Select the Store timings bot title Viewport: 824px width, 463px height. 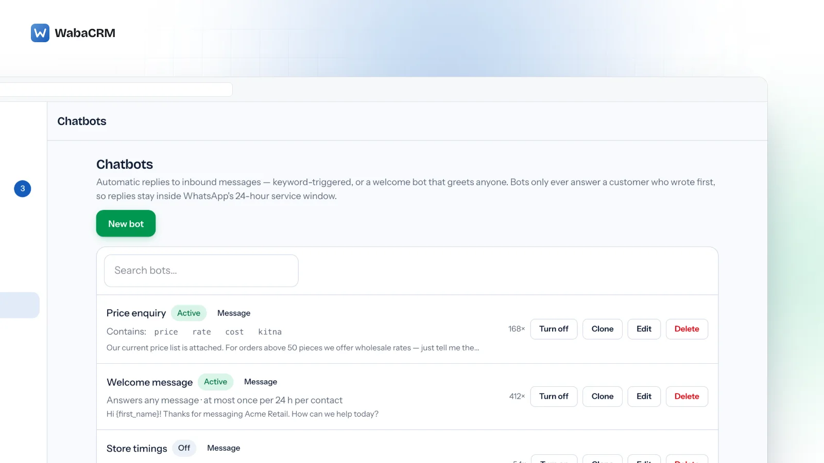pyautogui.click(x=136, y=449)
